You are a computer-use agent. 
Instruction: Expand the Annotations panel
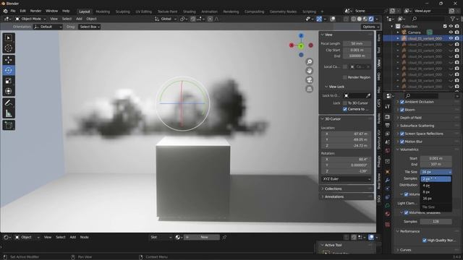pyautogui.click(x=346, y=196)
